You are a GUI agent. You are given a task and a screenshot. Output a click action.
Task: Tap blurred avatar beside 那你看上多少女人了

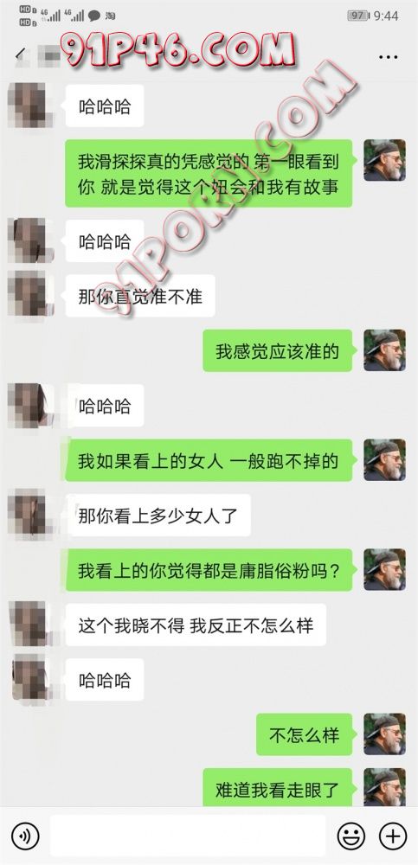click(x=30, y=514)
